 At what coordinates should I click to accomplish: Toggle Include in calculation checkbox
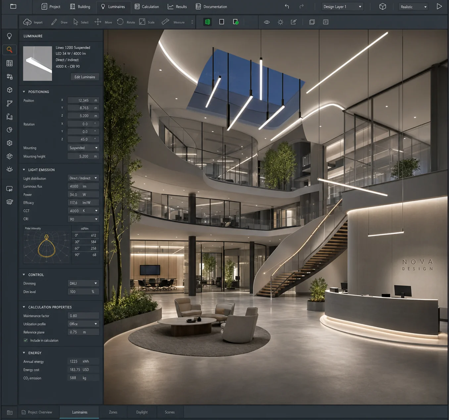(25, 340)
